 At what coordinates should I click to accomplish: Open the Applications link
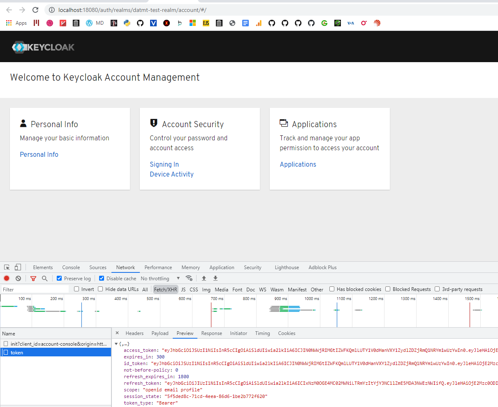[298, 164]
